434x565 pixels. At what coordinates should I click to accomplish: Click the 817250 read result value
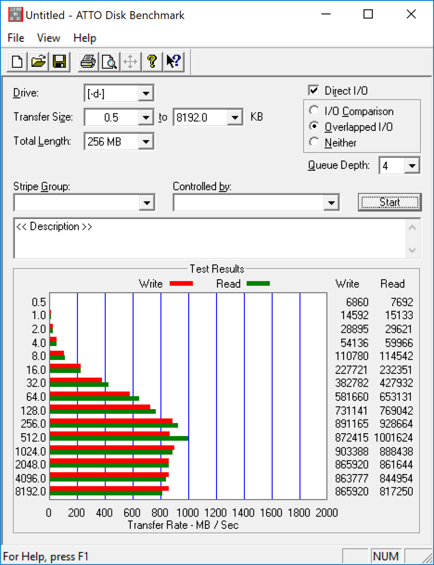click(396, 492)
